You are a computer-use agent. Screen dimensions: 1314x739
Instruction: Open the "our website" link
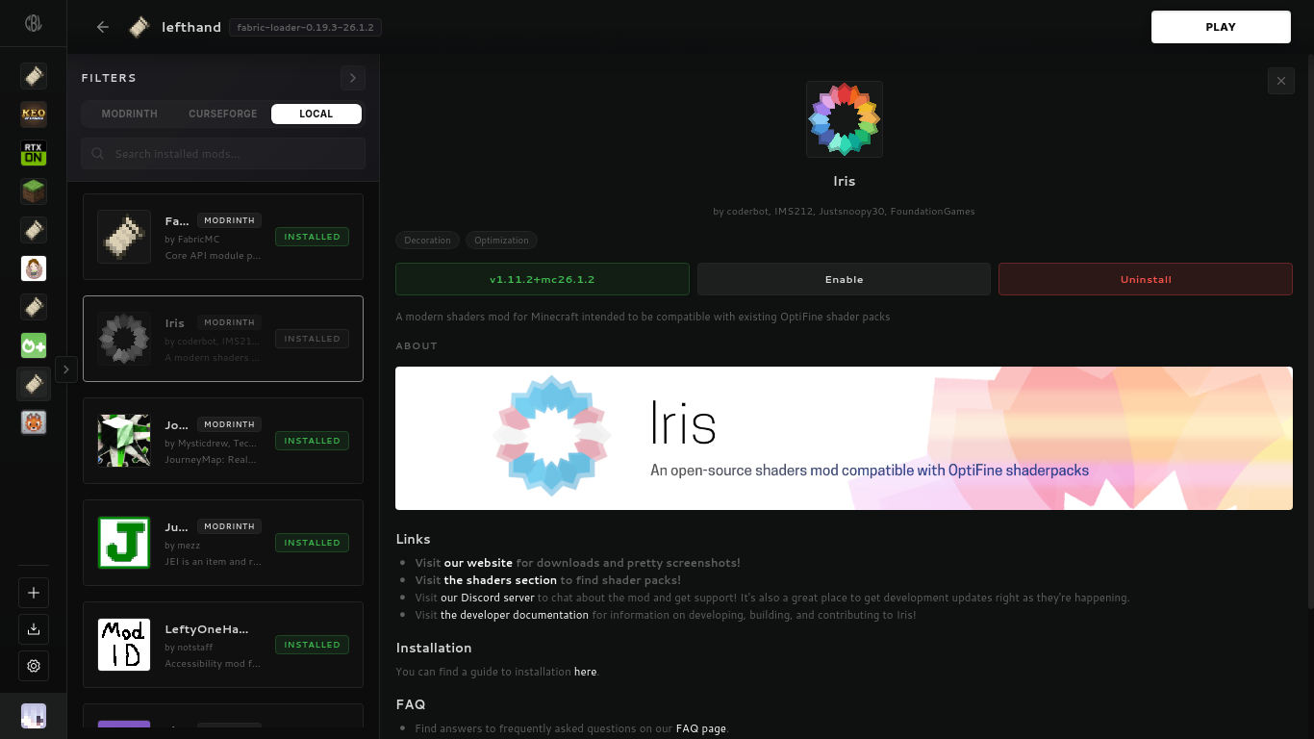pyautogui.click(x=478, y=563)
